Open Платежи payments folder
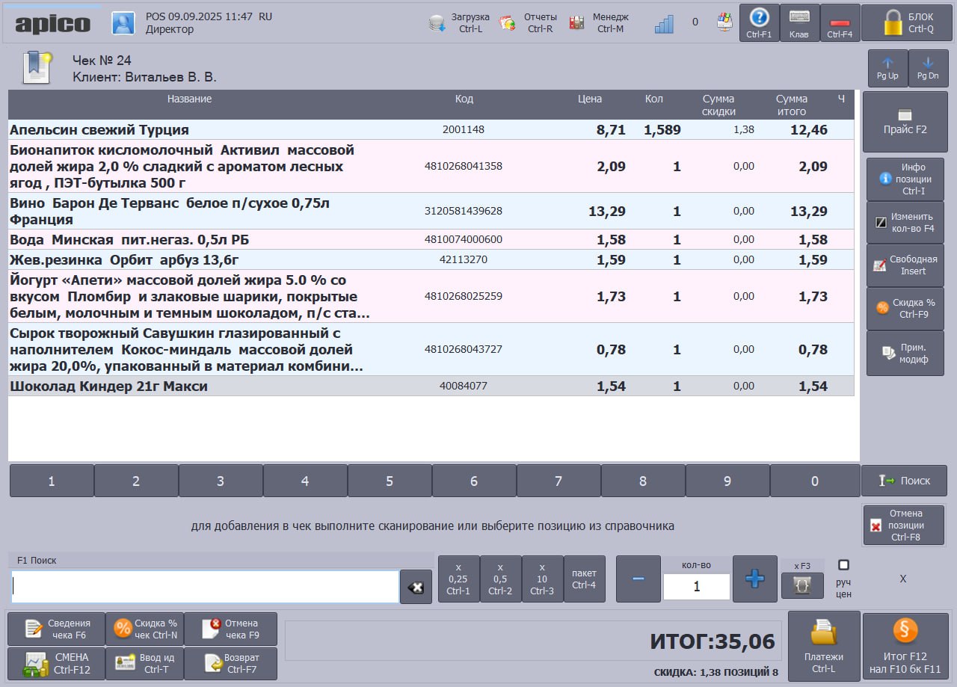Image resolution: width=957 pixels, height=687 pixels. 823,645
